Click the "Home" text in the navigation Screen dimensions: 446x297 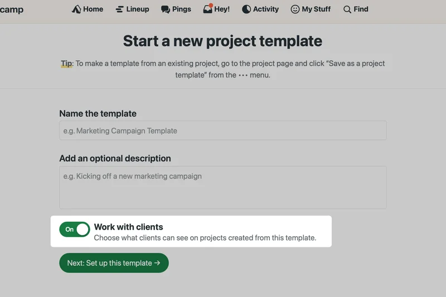(93, 9)
